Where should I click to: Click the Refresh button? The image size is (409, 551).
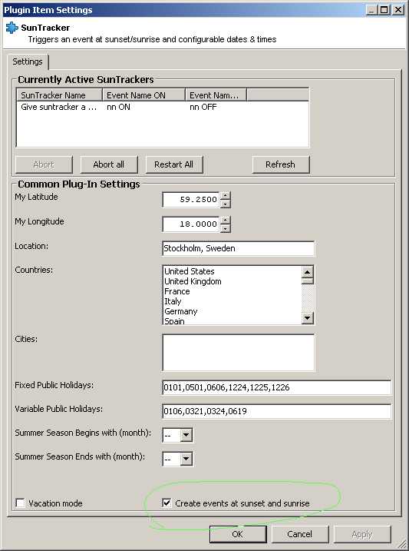281,164
